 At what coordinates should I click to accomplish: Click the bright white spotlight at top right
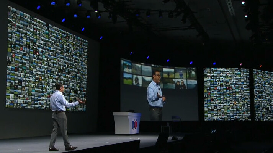pyautogui.click(x=243, y=3)
